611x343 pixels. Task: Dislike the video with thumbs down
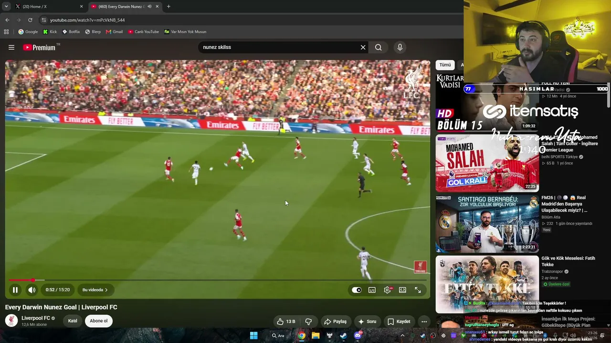[x=308, y=322]
